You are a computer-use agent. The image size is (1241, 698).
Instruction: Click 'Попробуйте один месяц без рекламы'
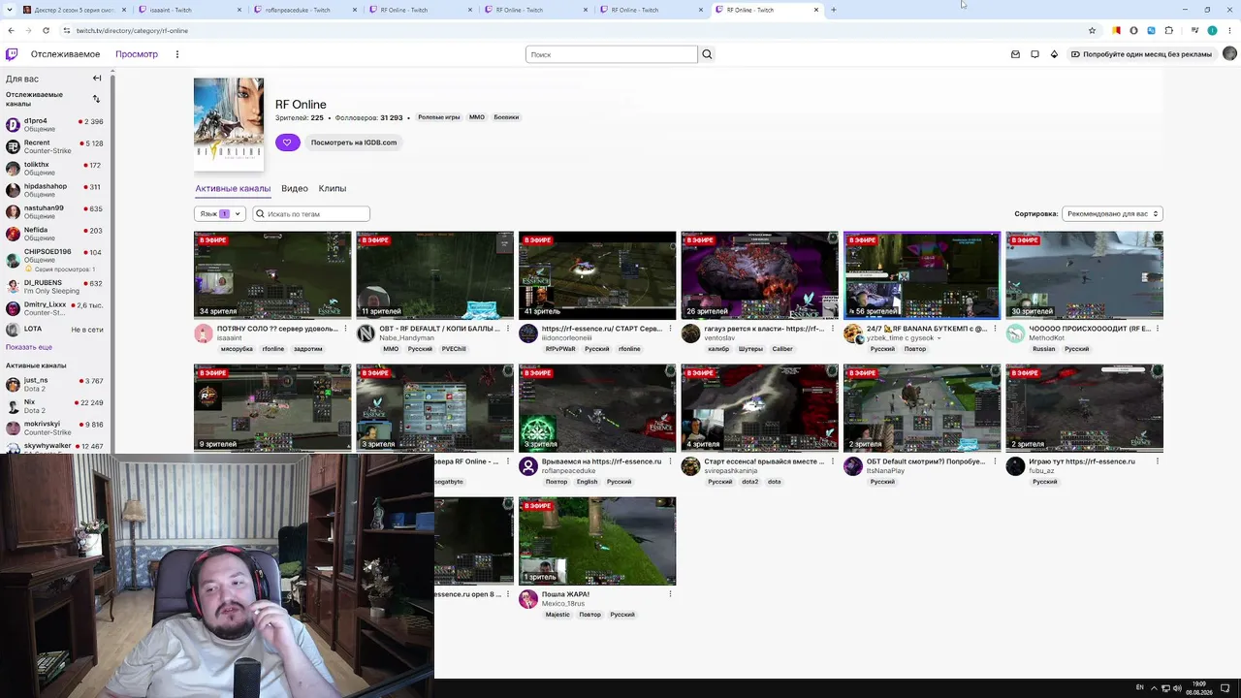(x=1141, y=54)
